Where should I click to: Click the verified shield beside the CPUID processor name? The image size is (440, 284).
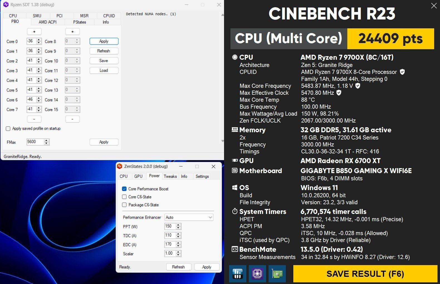click(x=402, y=72)
